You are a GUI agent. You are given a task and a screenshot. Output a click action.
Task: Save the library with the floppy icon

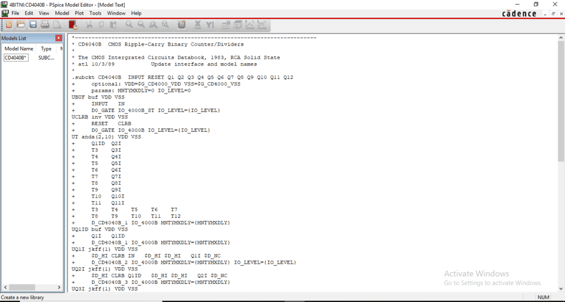(33, 24)
